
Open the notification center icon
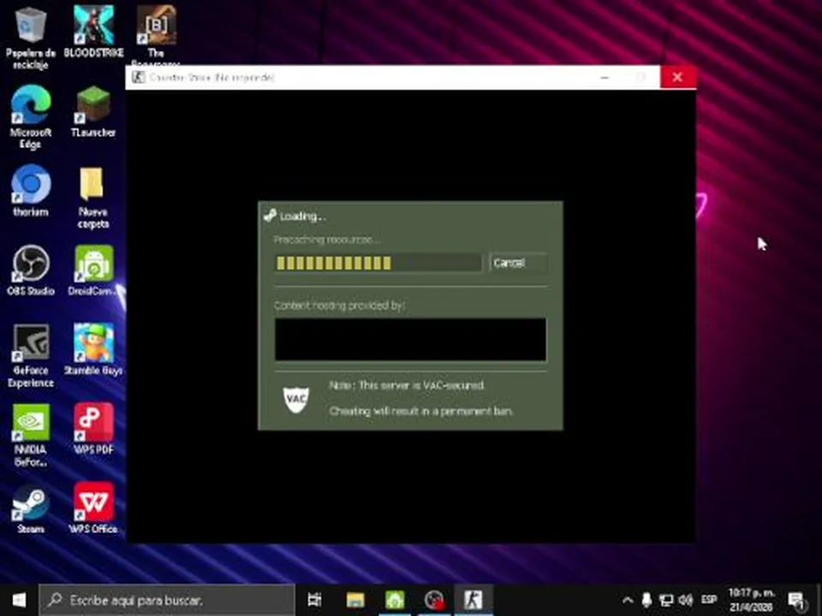[x=796, y=601]
